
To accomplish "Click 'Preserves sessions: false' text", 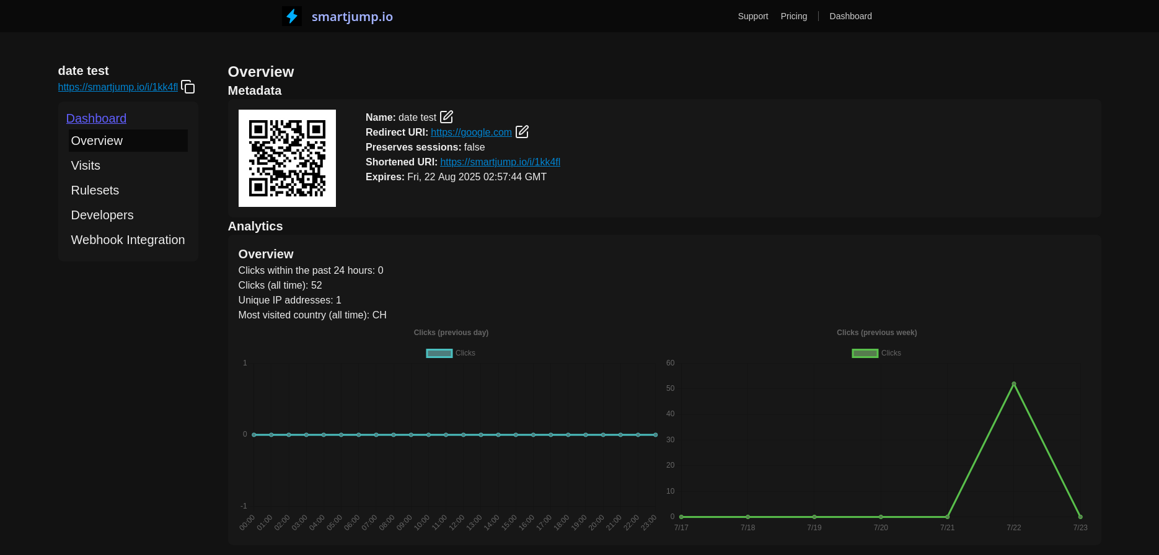I will [x=425, y=147].
